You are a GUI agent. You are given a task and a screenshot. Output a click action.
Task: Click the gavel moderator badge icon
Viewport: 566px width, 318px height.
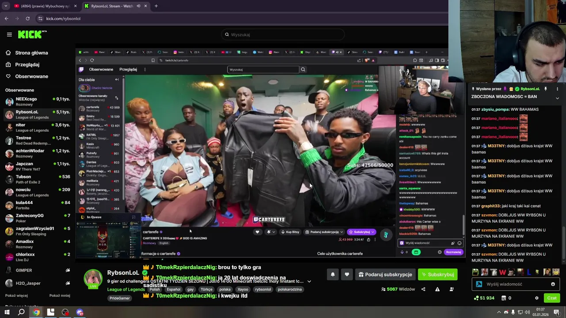(479, 284)
